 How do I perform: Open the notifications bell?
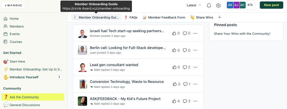click(x=209, y=5)
